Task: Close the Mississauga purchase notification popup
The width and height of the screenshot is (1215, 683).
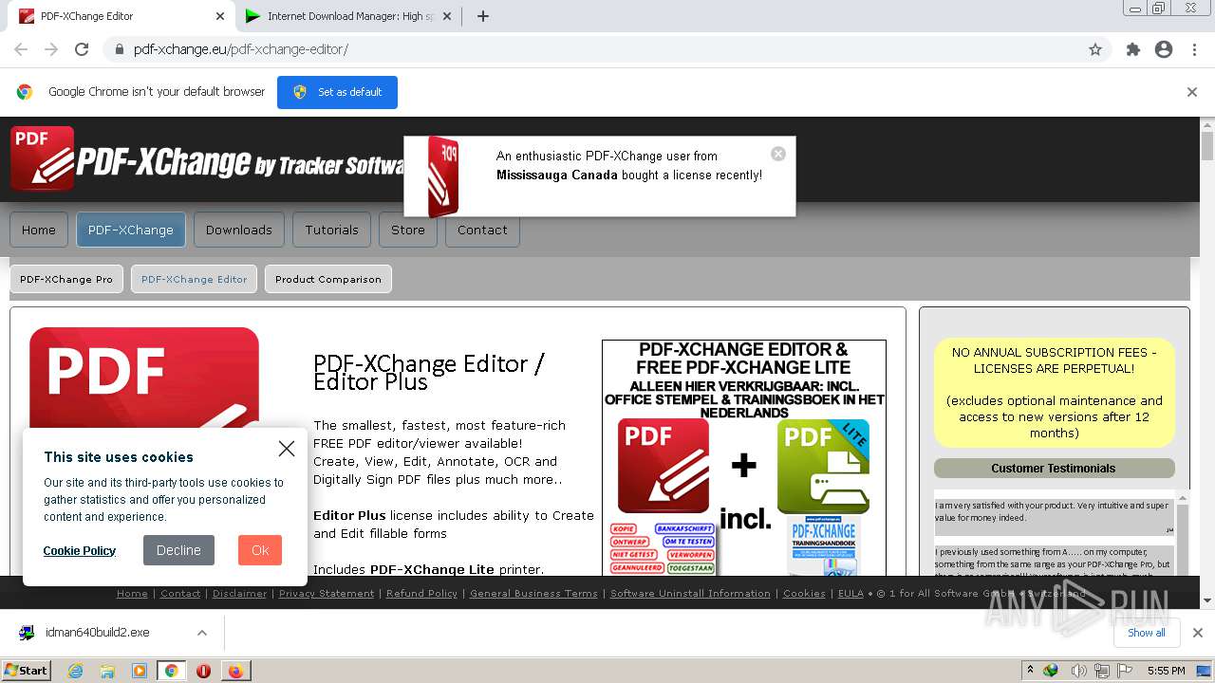Action: (778, 154)
